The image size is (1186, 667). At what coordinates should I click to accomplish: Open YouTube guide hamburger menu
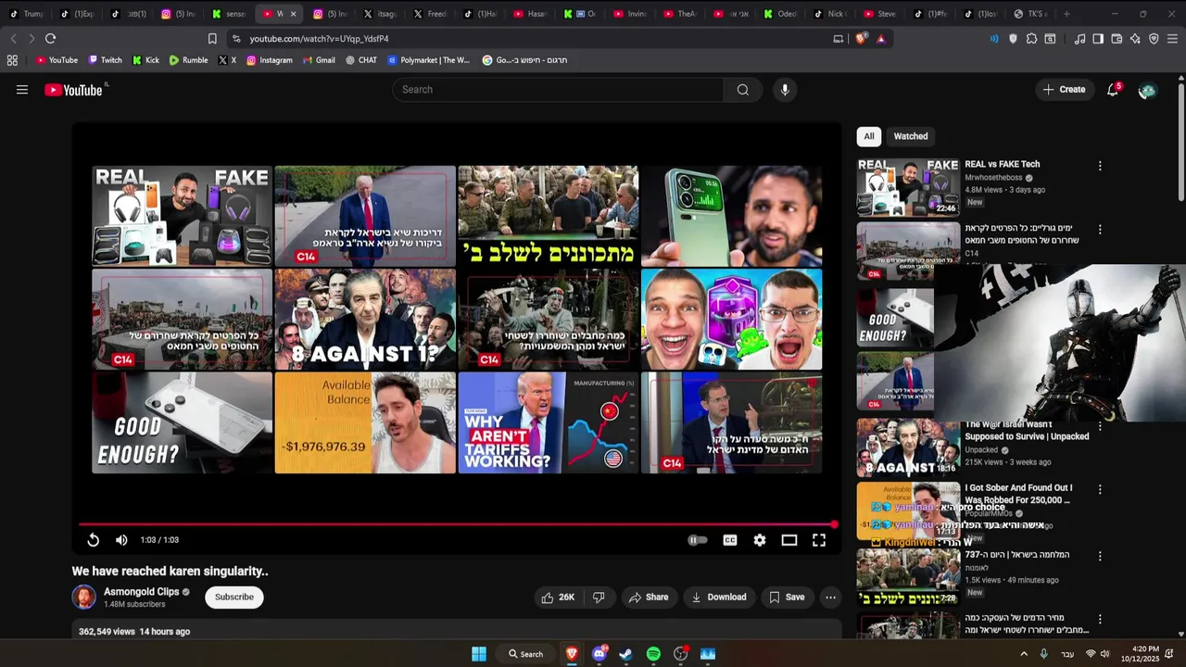tap(22, 90)
